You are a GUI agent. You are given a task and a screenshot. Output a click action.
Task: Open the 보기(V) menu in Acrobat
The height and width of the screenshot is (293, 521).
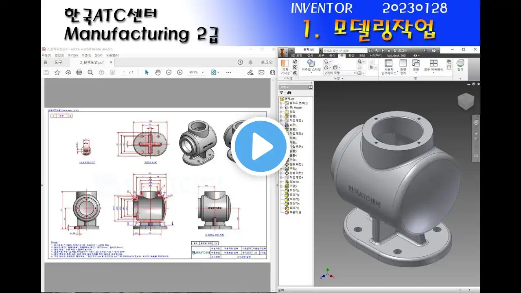pos(72,55)
